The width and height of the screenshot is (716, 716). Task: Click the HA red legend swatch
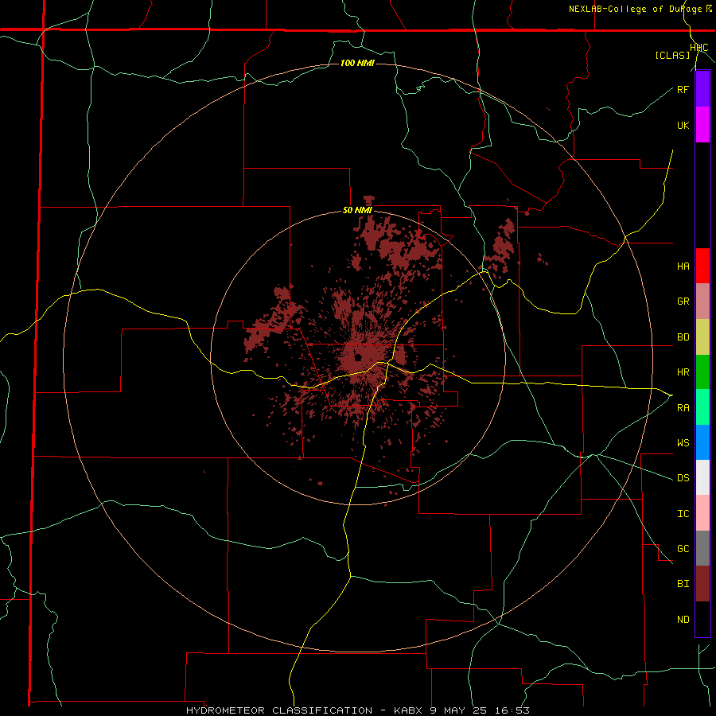[x=702, y=266]
